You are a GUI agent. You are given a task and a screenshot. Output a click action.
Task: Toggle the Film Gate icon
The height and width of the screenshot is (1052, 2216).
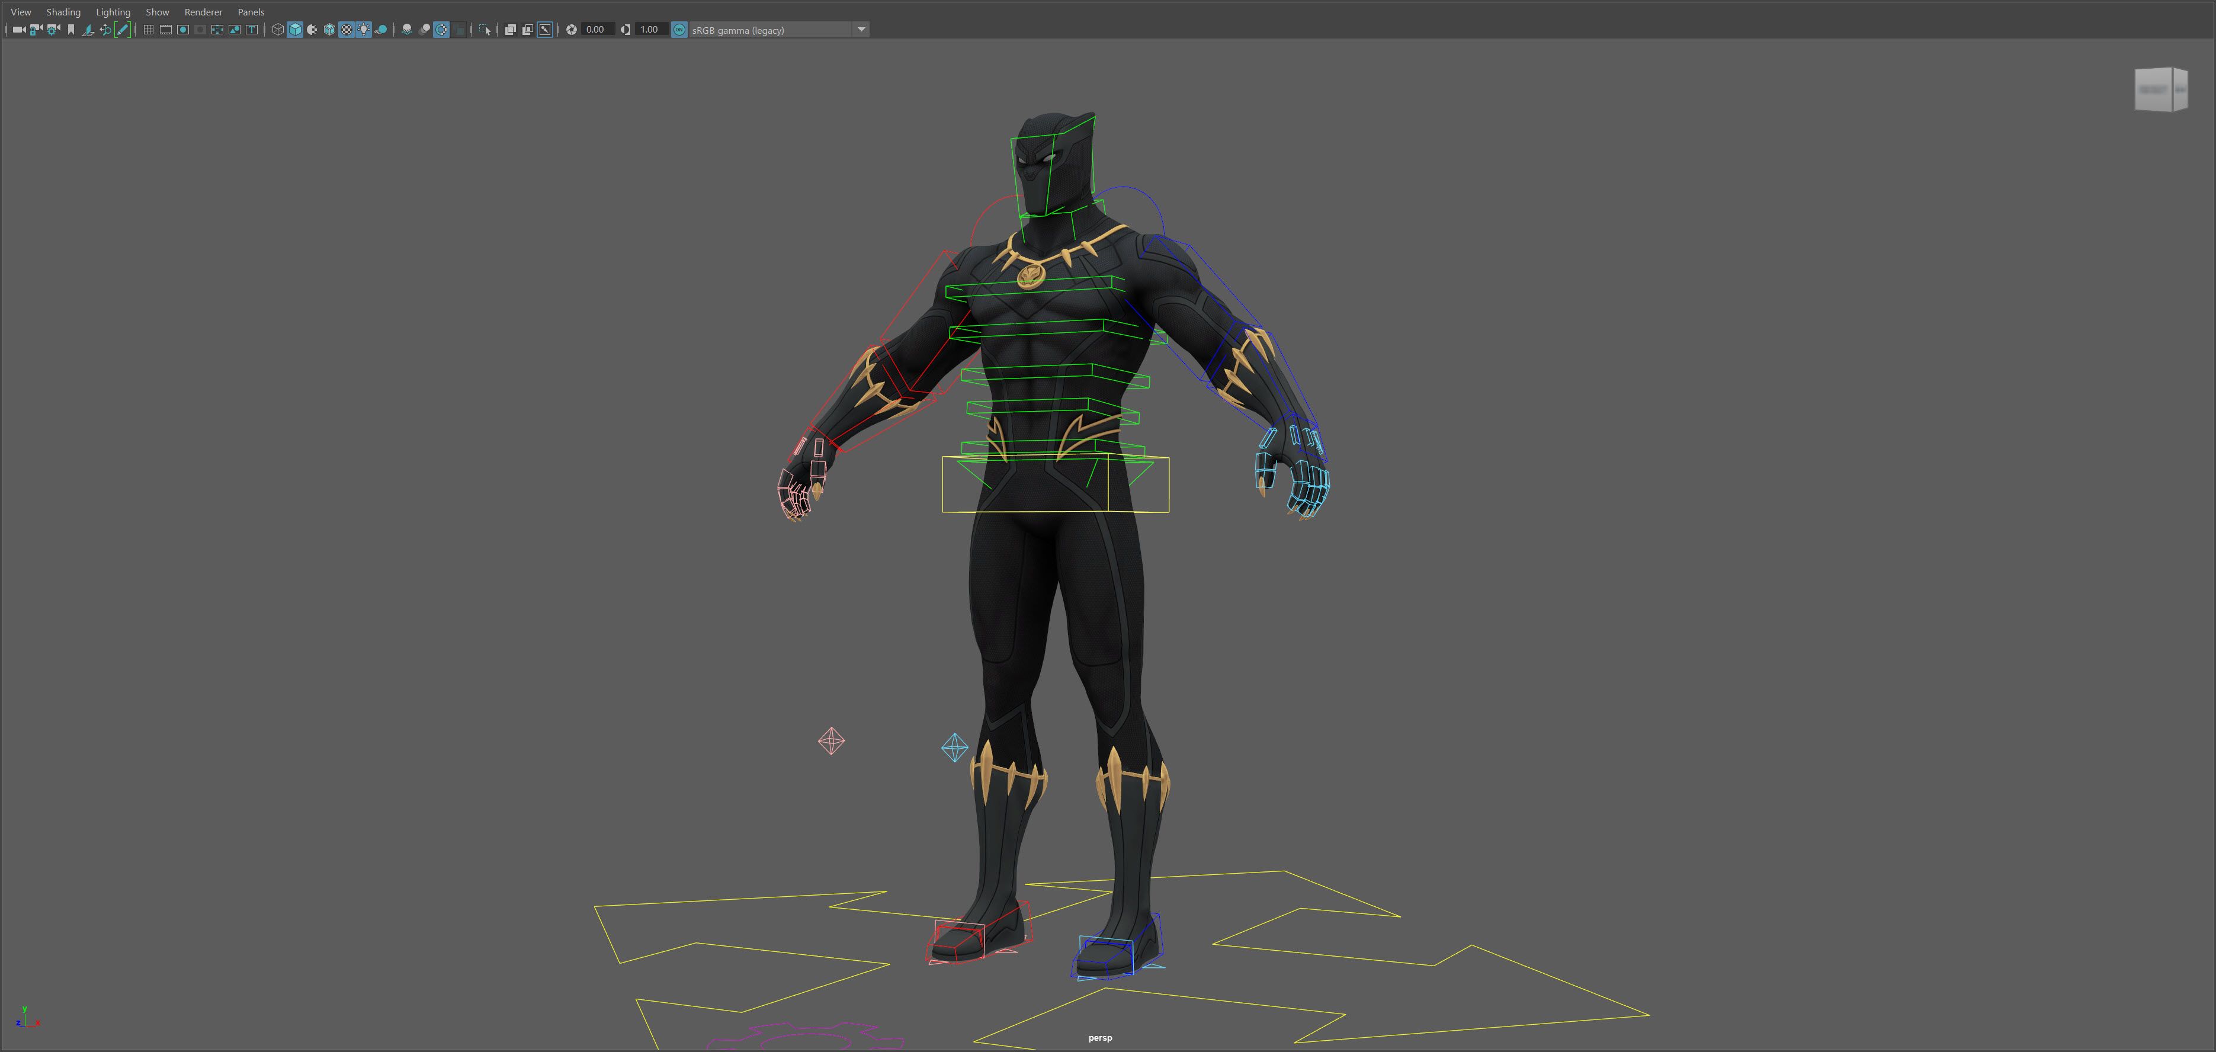point(165,29)
